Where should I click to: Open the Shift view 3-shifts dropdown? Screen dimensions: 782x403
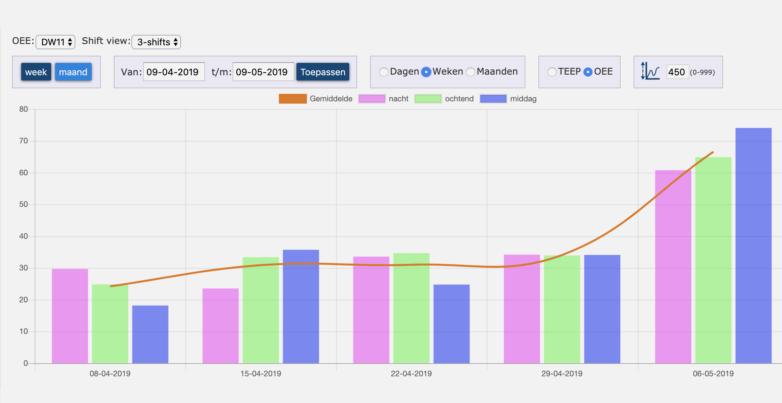[x=156, y=42]
